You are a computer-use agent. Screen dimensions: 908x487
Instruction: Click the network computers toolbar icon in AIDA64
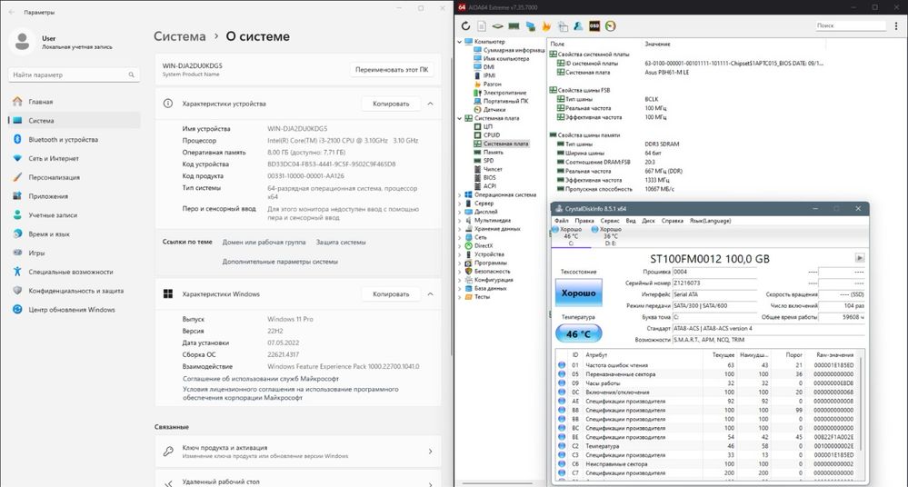point(531,26)
